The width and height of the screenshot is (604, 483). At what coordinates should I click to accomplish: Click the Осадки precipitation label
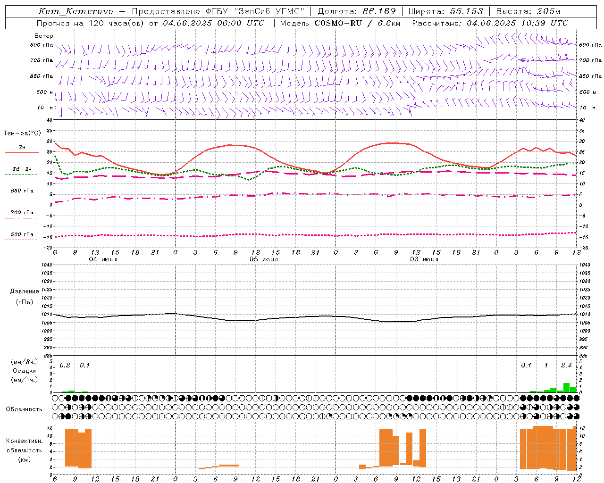pyautogui.click(x=24, y=371)
